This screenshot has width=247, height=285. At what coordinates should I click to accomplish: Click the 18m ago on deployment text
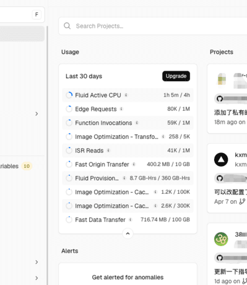point(230,122)
